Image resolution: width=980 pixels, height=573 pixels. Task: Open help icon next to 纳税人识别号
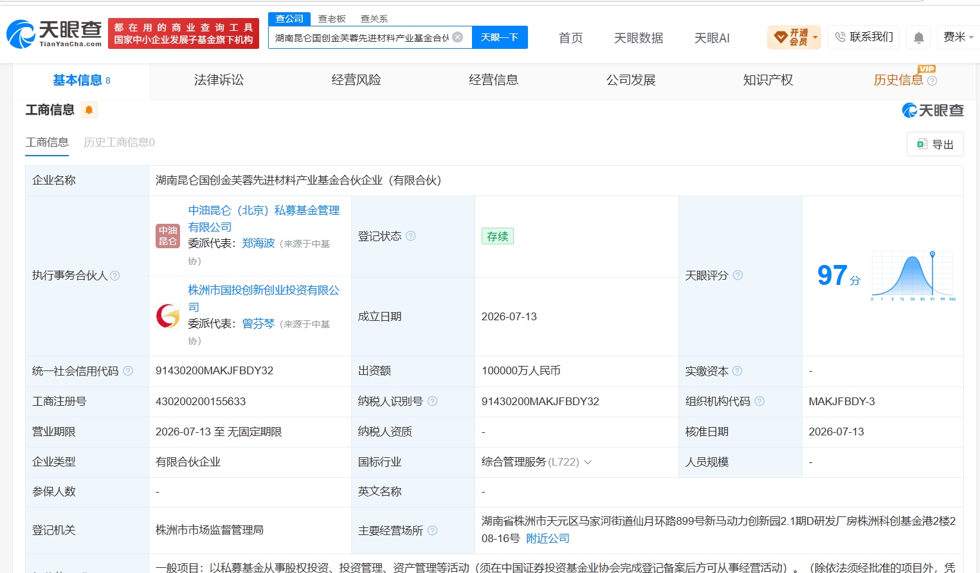(x=432, y=401)
